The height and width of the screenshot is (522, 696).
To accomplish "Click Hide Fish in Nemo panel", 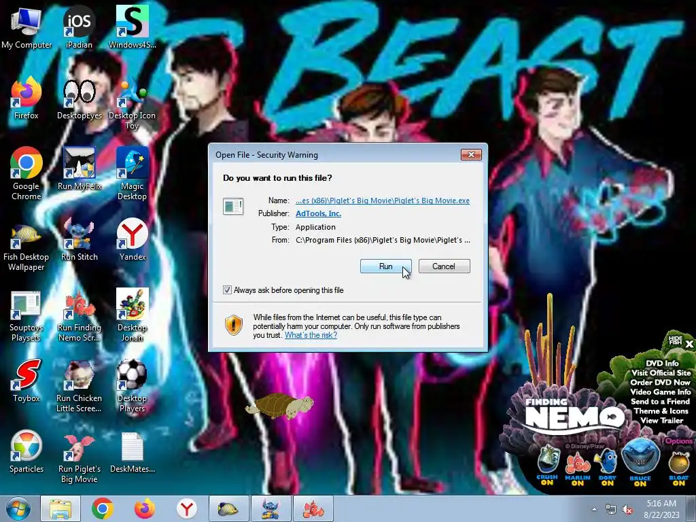I will coord(675,341).
